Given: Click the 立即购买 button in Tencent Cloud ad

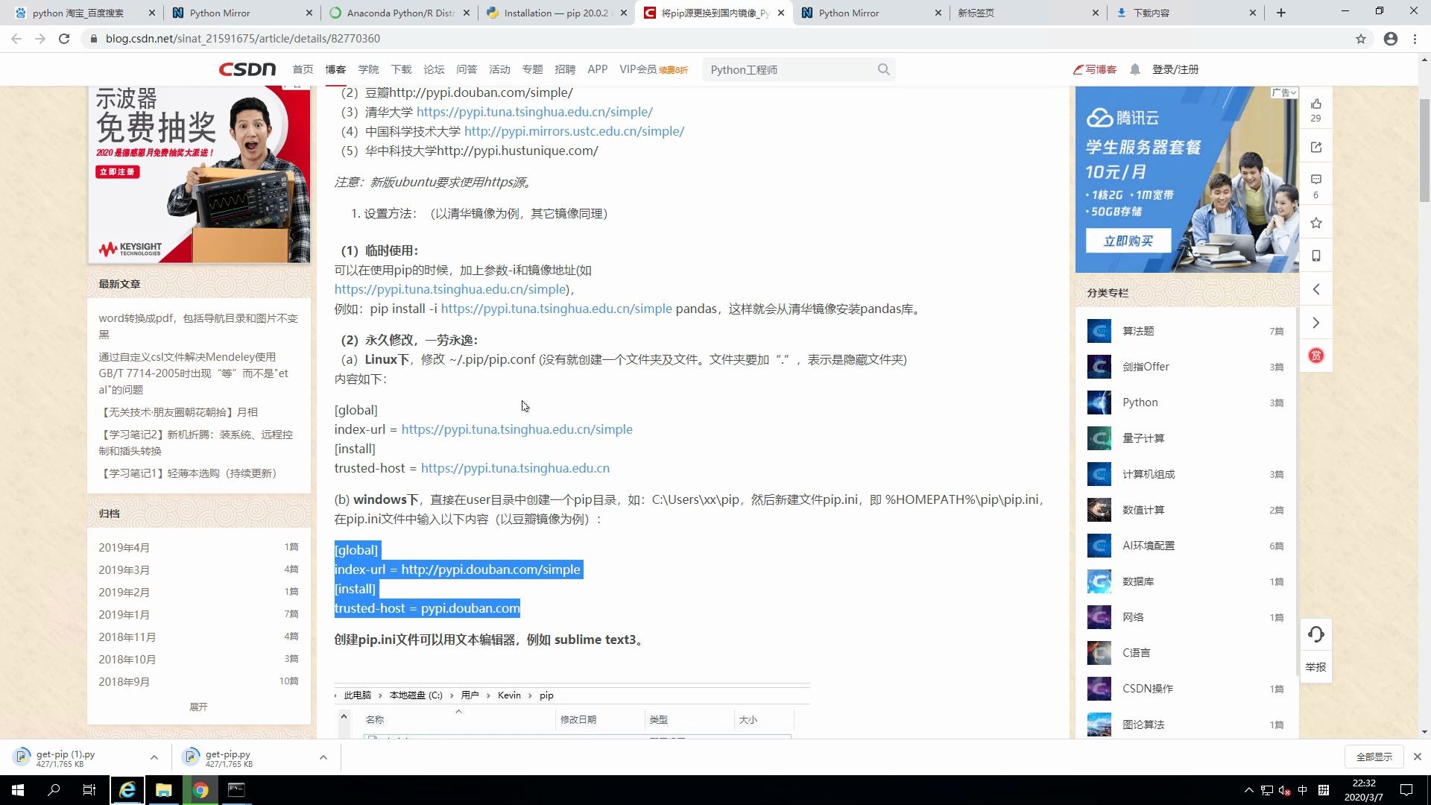Looking at the screenshot, I should [x=1128, y=240].
